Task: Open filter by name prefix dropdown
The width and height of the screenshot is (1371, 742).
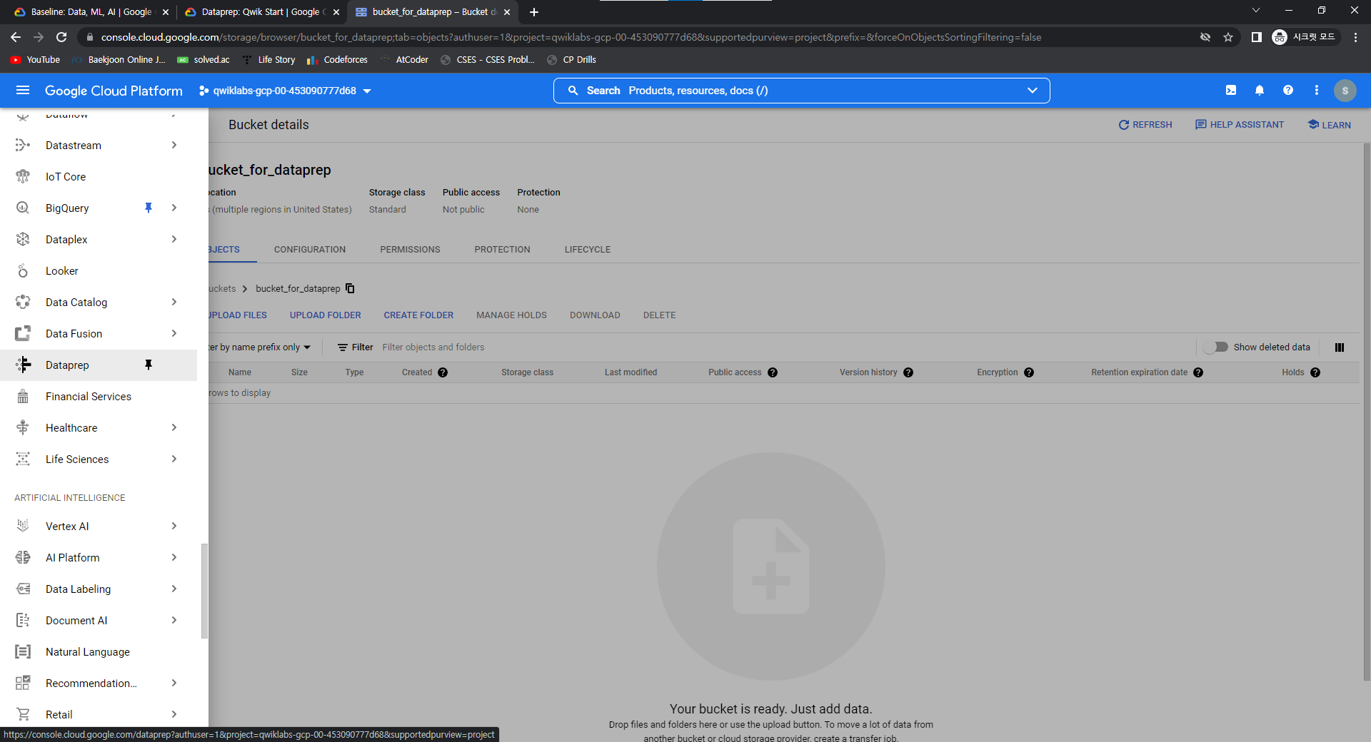Action: 260,347
